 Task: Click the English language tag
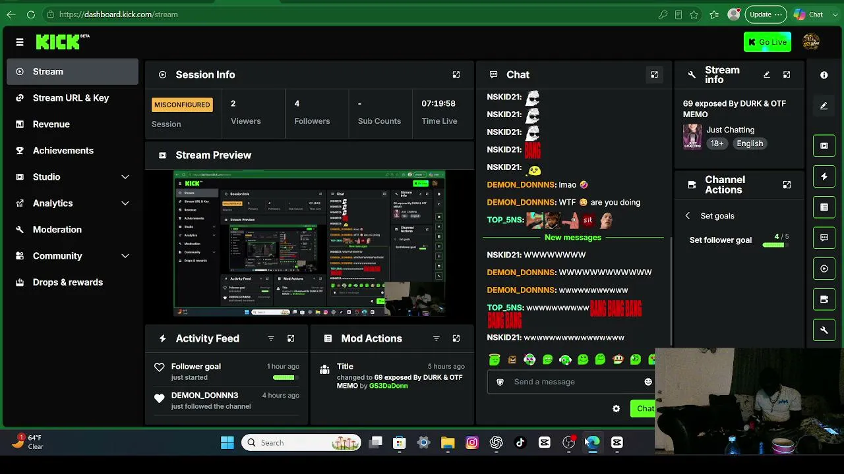(750, 144)
